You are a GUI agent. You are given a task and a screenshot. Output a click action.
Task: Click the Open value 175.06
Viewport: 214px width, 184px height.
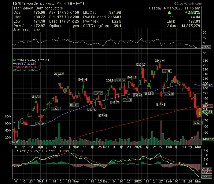39,13
